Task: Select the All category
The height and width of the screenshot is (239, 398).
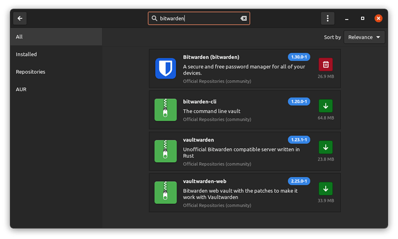Action: click(x=56, y=37)
